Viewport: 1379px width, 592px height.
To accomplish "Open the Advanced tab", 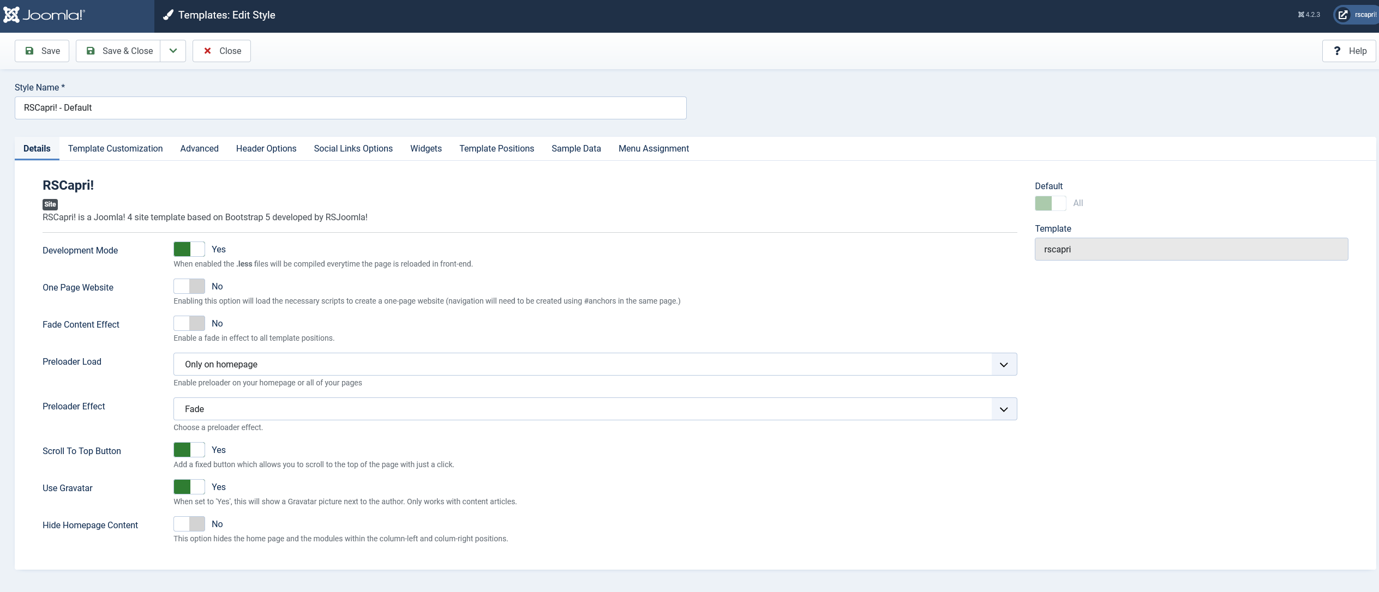I will [x=200, y=148].
